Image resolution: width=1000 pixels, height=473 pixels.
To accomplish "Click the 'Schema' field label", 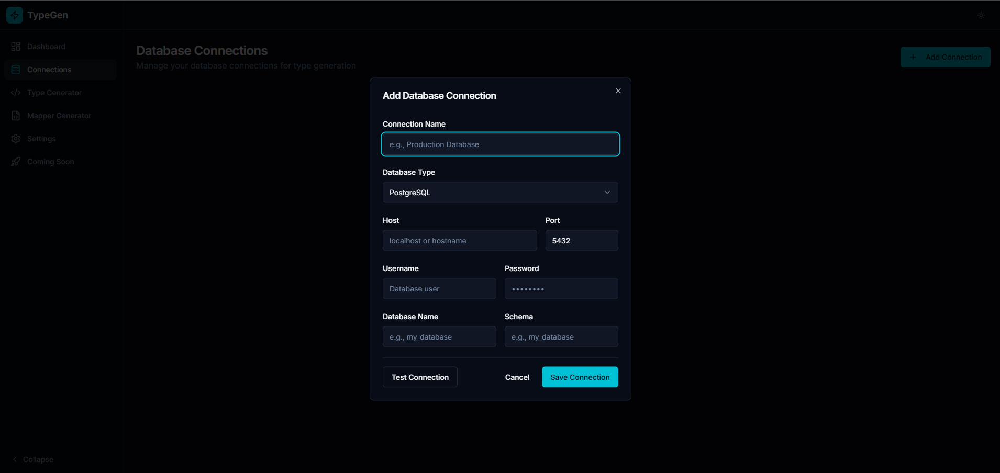I will pos(519,317).
